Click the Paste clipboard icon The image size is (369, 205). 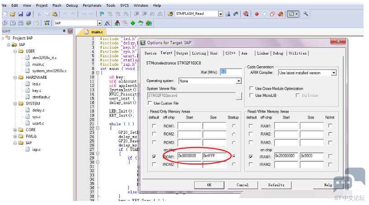coord(55,14)
